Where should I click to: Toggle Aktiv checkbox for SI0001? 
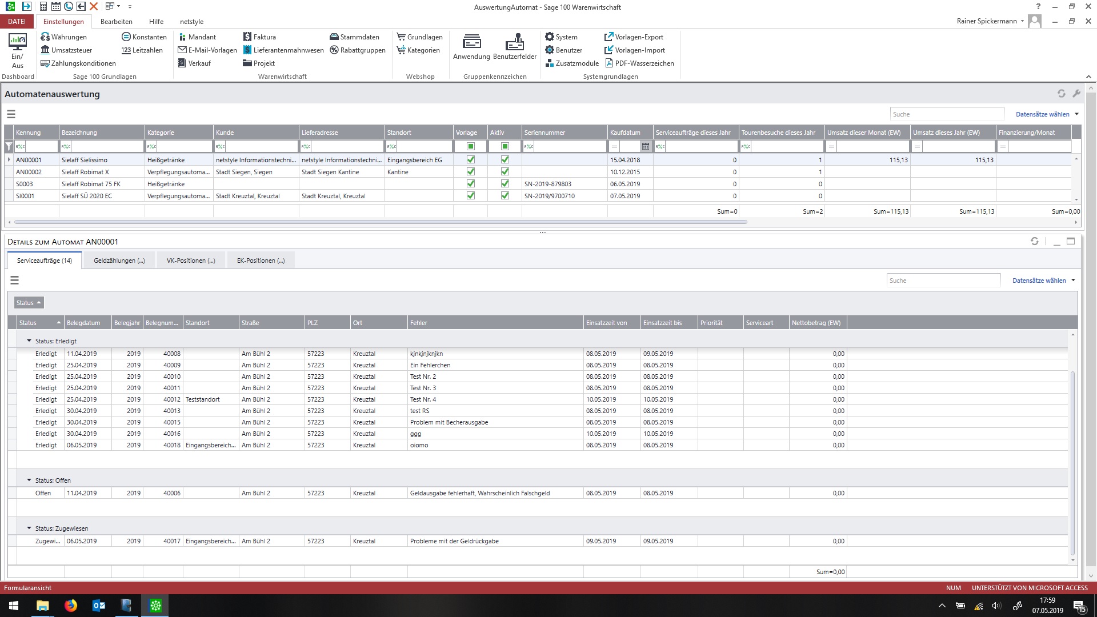point(505,196)
